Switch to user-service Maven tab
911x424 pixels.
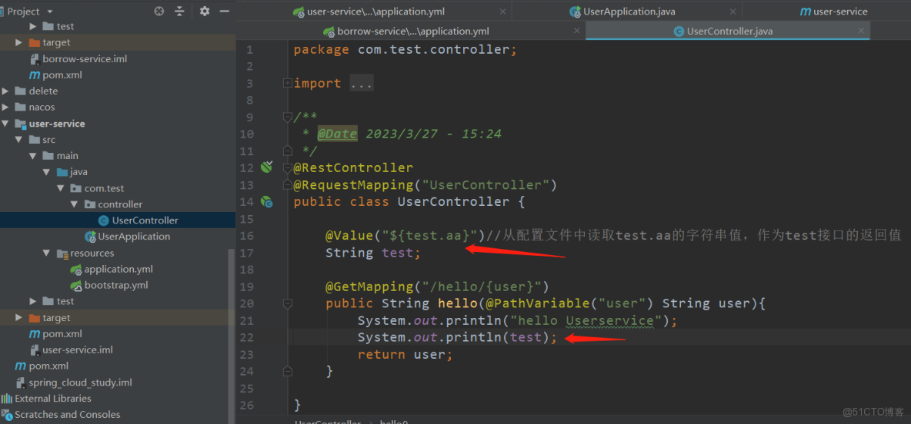point(834,11)
